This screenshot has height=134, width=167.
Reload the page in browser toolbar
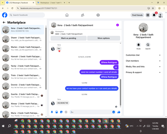[12, 8]
